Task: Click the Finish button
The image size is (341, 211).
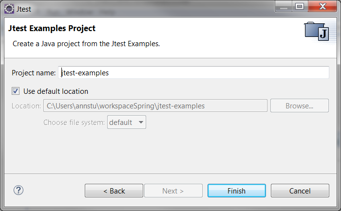Action: click(x=237, y=191)
